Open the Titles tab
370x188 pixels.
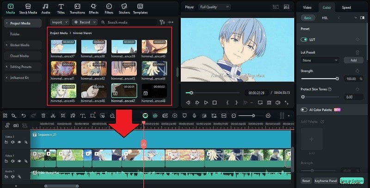click(x=61, y=9)
